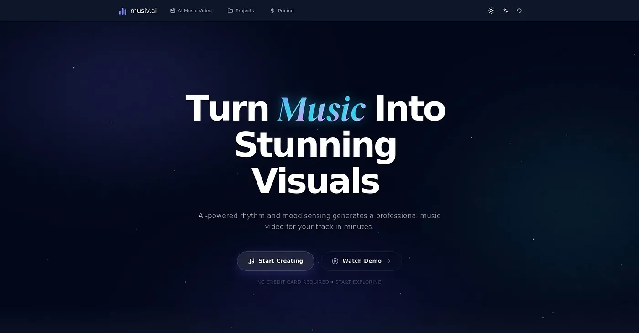The height and width of the screenshot is (333, 639).
Task: Click the Watch Demo button
Action: tap(361, 261)
